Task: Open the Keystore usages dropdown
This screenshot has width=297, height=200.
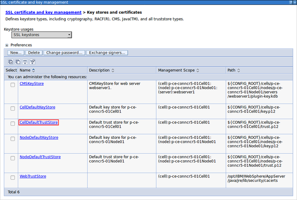Action: coord(42,35)
